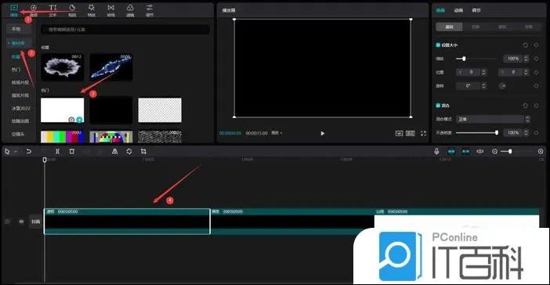Viewport: 550px width, 285px height.
Task: Delete selected clip with trash icon
Action: 71,151
